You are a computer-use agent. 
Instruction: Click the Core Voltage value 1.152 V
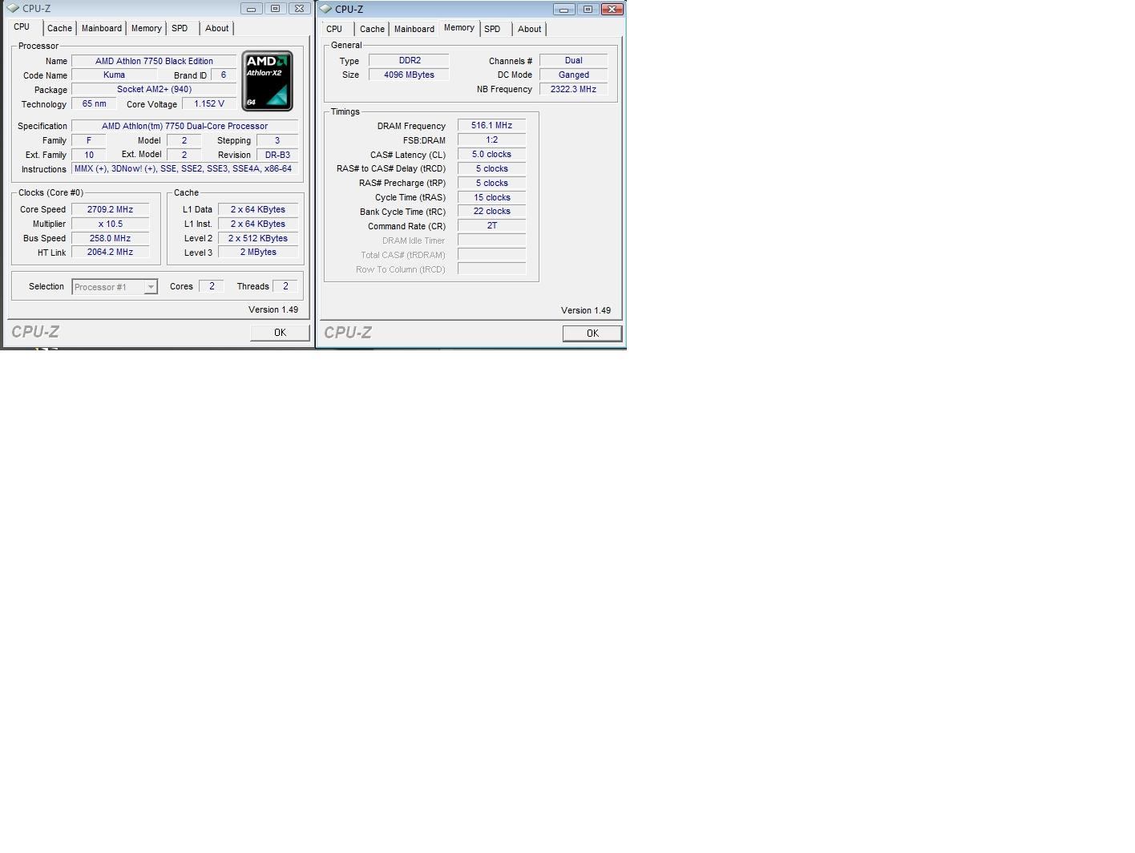click(209, 104)
